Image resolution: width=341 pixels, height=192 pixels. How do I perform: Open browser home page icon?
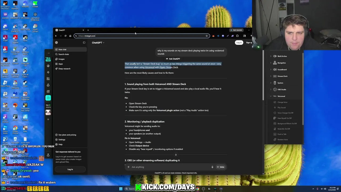point(70,36)
